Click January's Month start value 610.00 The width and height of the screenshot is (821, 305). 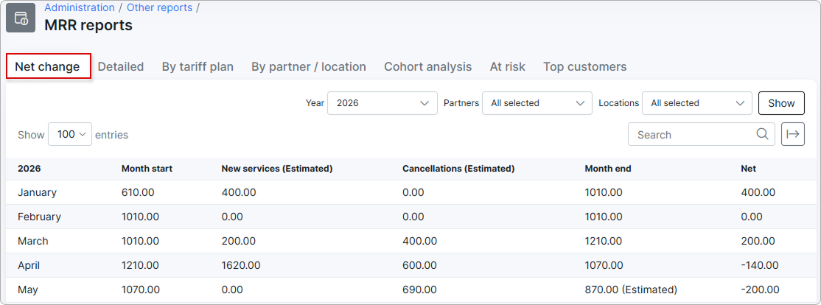(138, 192)
